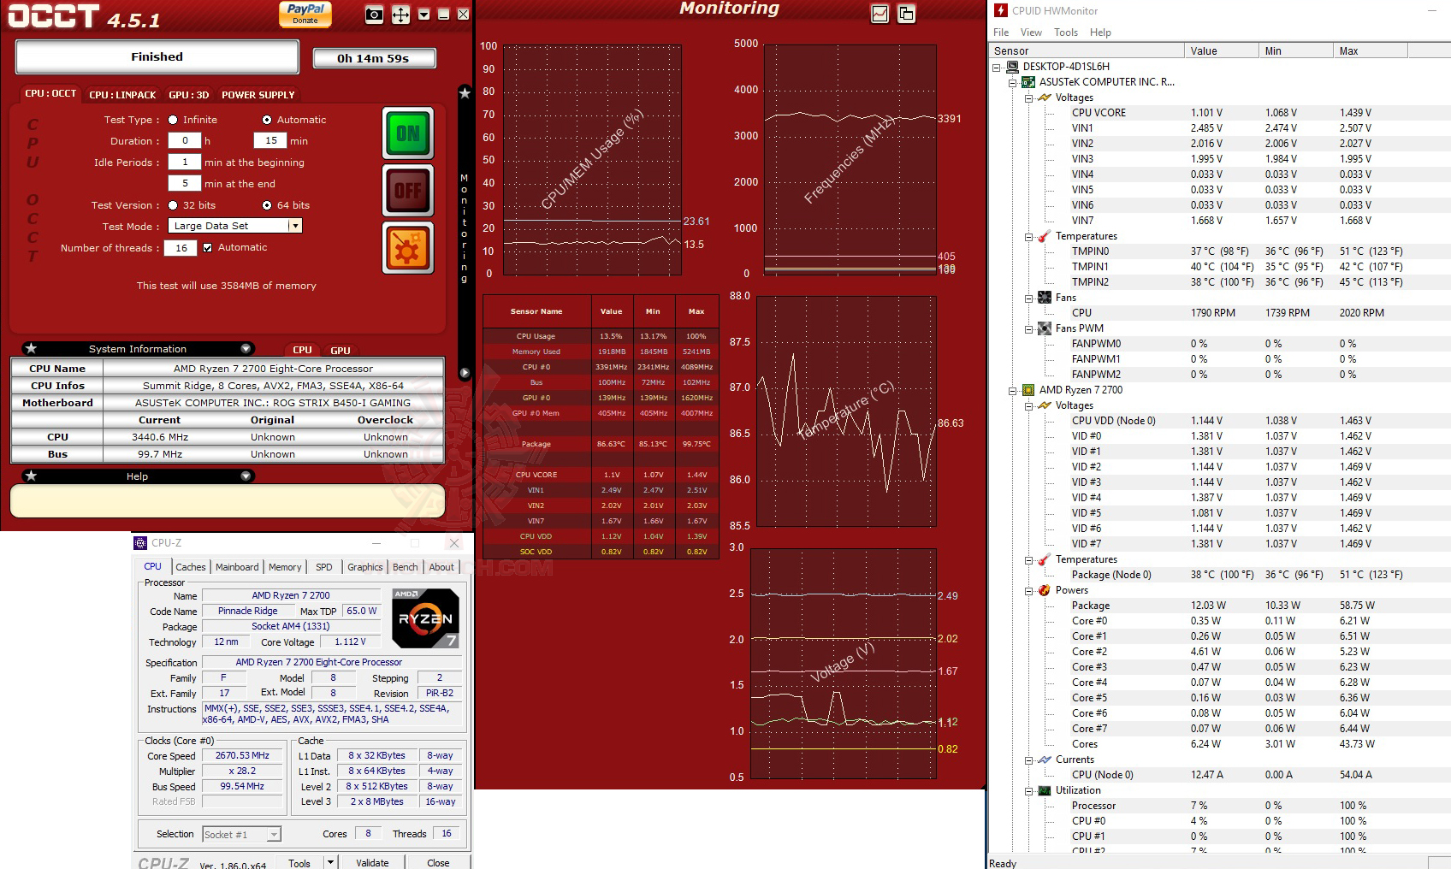Open the HWMonitor Help menu
The width and height of the screenshot is (1451, 869).
[x=1100, y=33]
